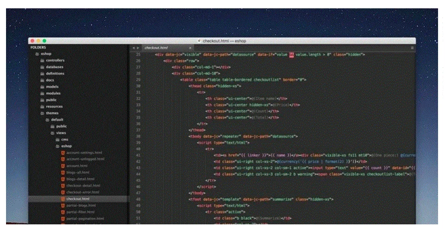Click the next tab arrow in tab bar
This screenshot has width=445, height=229.
click(138, 48)
